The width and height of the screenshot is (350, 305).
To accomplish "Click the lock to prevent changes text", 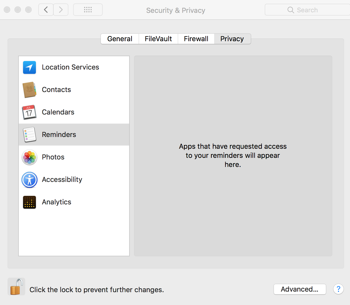I will click(97, 290).
